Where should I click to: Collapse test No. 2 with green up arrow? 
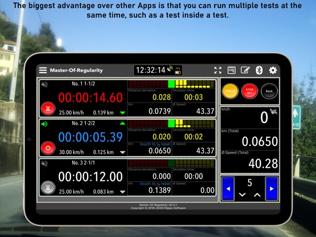[x=123, y=123]
